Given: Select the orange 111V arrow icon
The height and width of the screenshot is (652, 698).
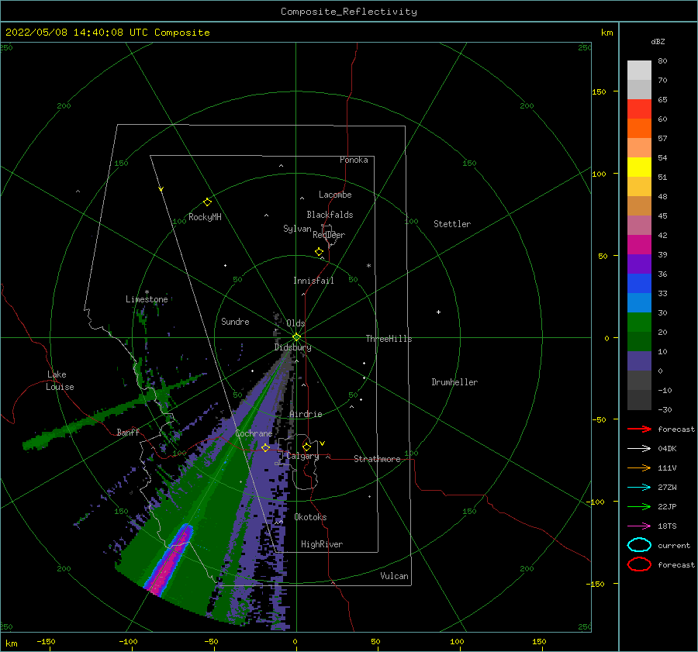Looking at the screenshot, I should pyautogui.click(x=639, y=467).
